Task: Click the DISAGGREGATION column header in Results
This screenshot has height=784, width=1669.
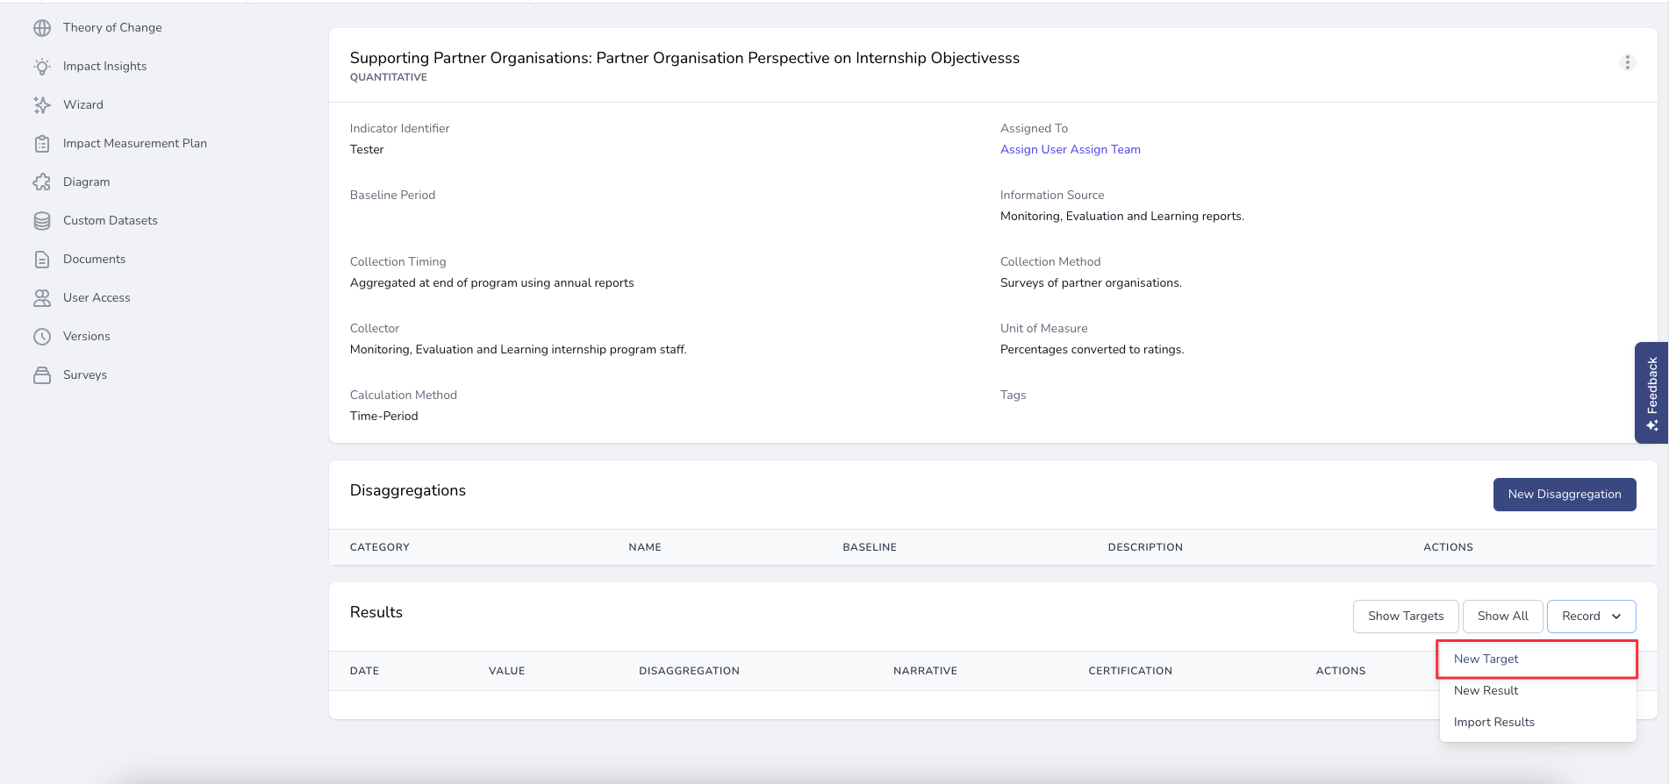Action: tap(689, 671)
